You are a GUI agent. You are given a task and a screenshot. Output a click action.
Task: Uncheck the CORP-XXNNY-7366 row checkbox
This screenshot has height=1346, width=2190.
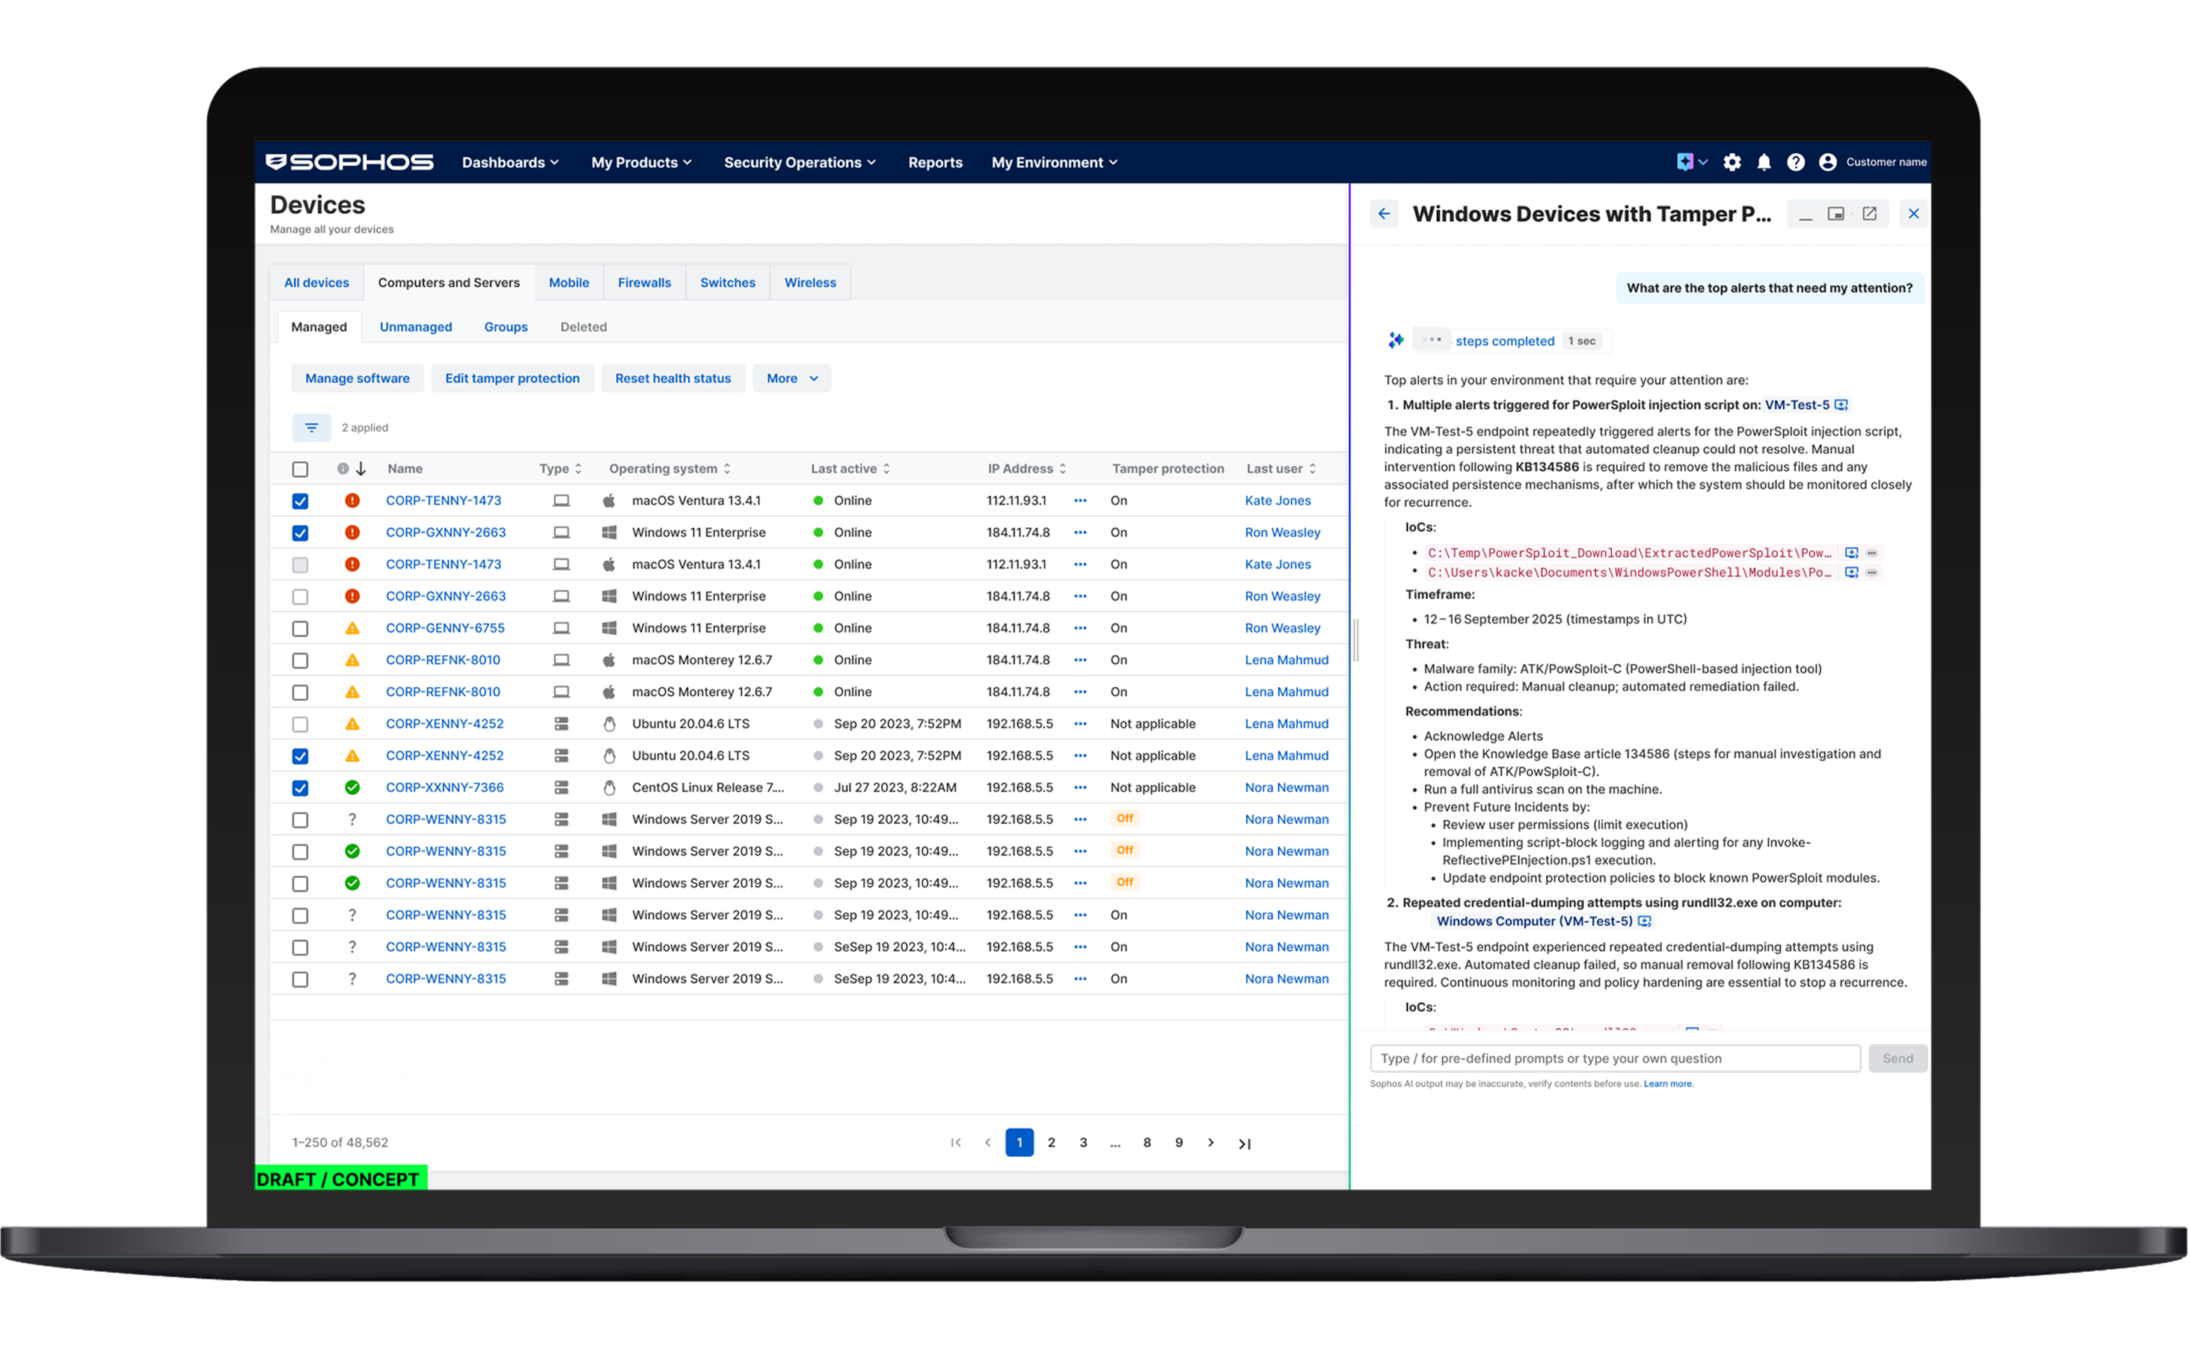click(300, 788)
